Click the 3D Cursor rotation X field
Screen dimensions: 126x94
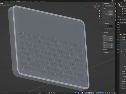(108, 44)
